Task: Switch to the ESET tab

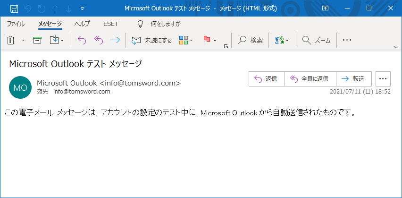Action: [111, 24]
